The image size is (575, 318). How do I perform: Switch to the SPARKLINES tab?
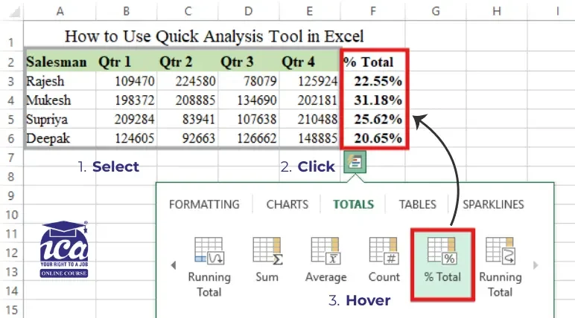[493, 204]
